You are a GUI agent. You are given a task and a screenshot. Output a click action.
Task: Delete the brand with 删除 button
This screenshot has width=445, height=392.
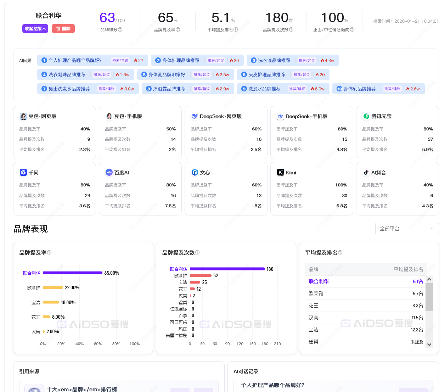[63, 29]
